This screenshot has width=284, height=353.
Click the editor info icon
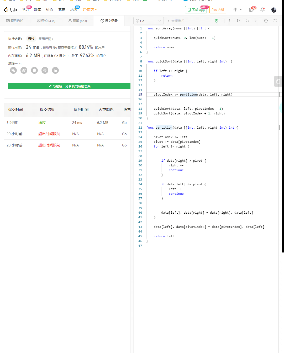pos(229,21)
